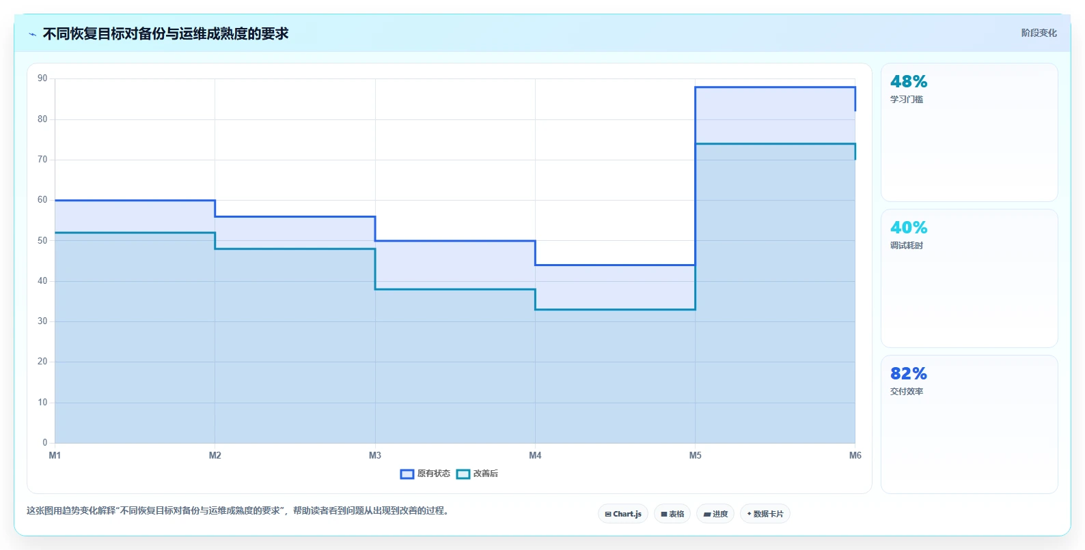Click the M1 x-axis label
The width and height of the screenshot is (1085, 550).
pos(55,455)
